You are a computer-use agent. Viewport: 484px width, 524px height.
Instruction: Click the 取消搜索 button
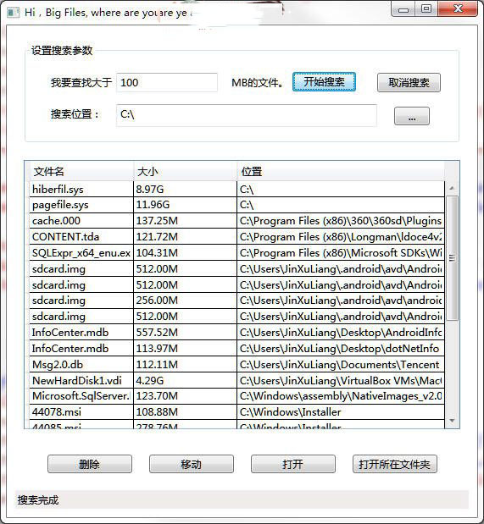409,83
